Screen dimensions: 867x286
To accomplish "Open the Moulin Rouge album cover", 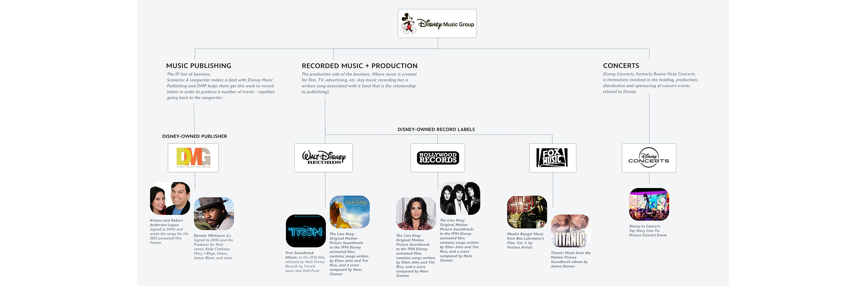I will coord(527,212).
